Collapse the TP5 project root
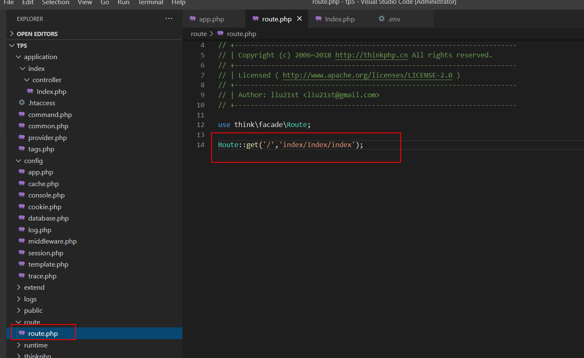584x358 pixels. (12, 45)
